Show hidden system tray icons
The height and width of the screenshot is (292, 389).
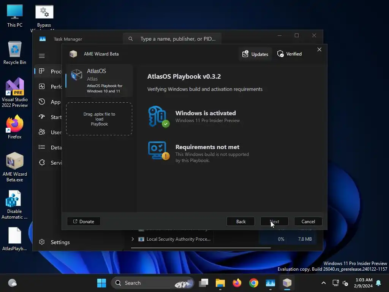point(324,283)
